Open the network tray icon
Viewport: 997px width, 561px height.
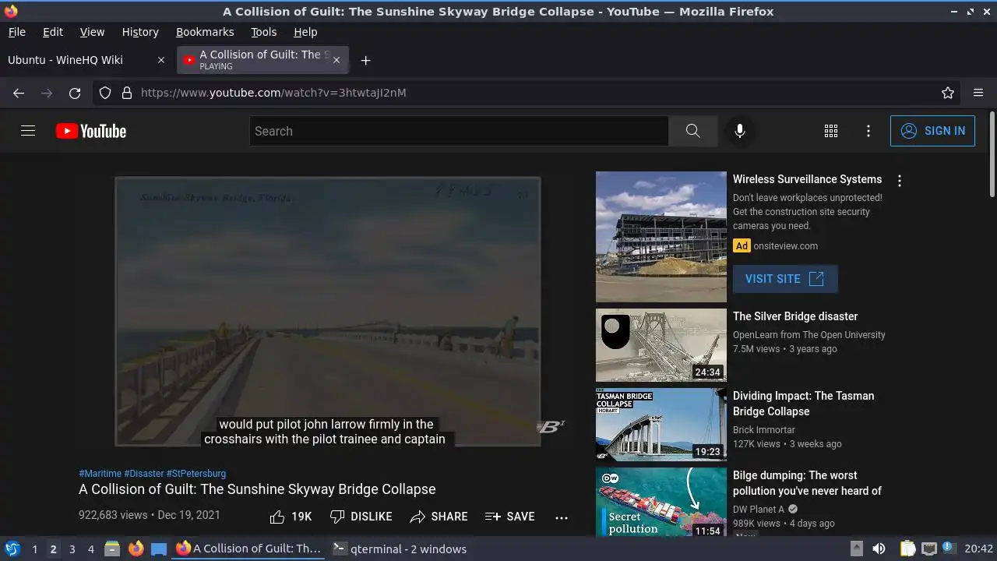tap(928, 549)
